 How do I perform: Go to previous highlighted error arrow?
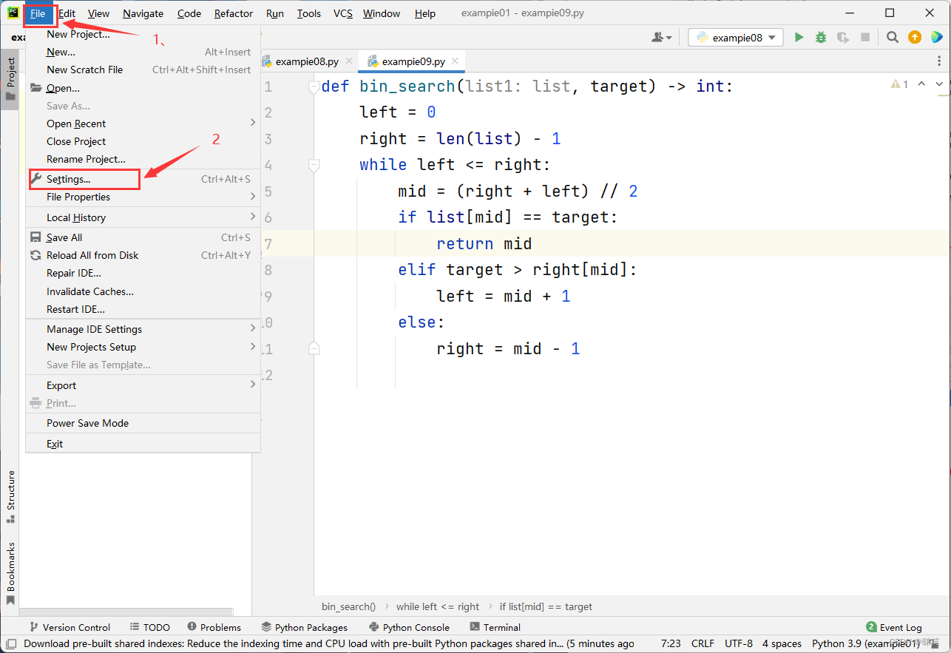pos(921,84)
